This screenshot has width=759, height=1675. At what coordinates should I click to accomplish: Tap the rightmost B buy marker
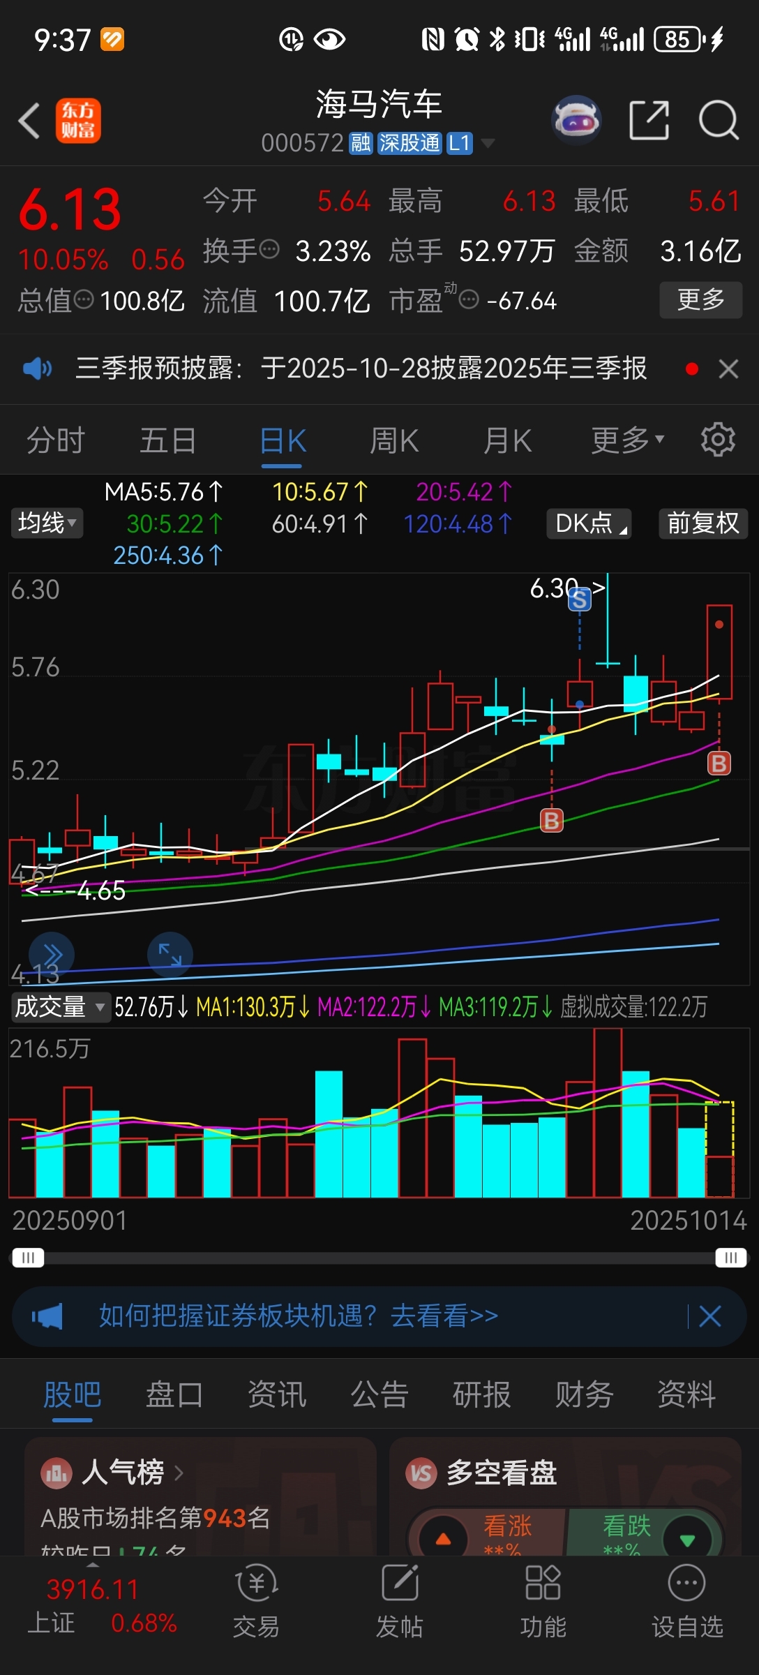719,763
